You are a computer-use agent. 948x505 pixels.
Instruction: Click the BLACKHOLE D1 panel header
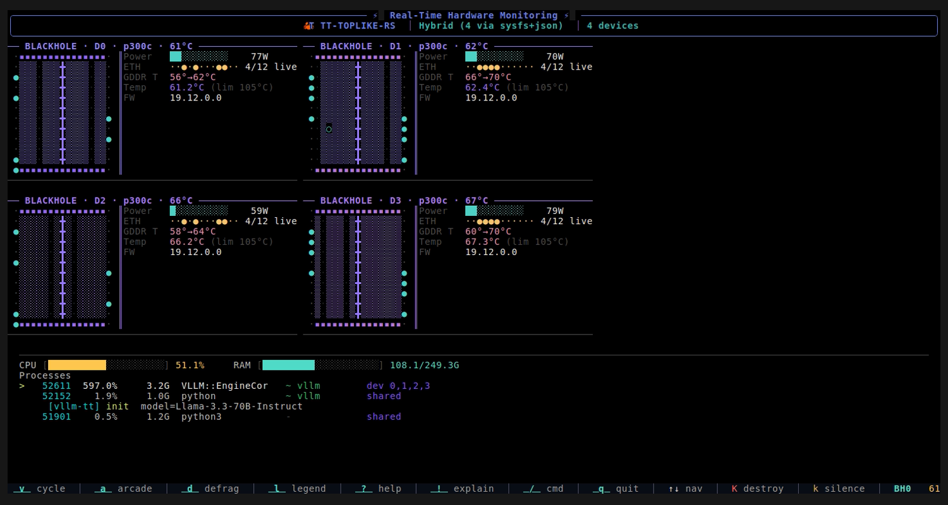click(404, 46)
